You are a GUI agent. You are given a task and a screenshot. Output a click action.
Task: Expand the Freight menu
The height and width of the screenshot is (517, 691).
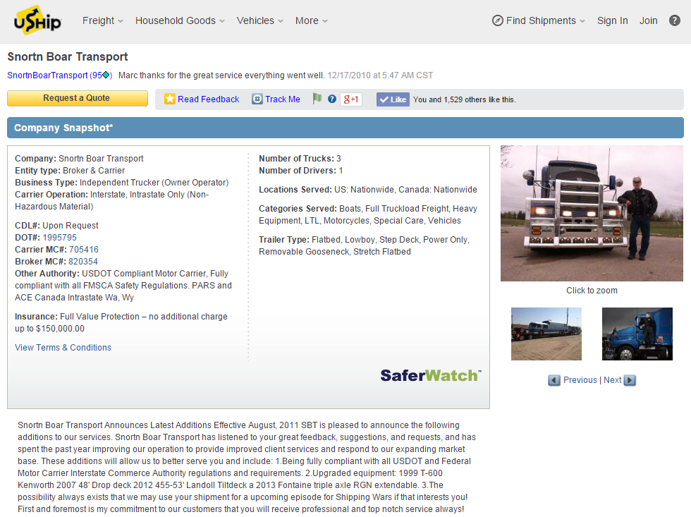[x=103, y=20]
